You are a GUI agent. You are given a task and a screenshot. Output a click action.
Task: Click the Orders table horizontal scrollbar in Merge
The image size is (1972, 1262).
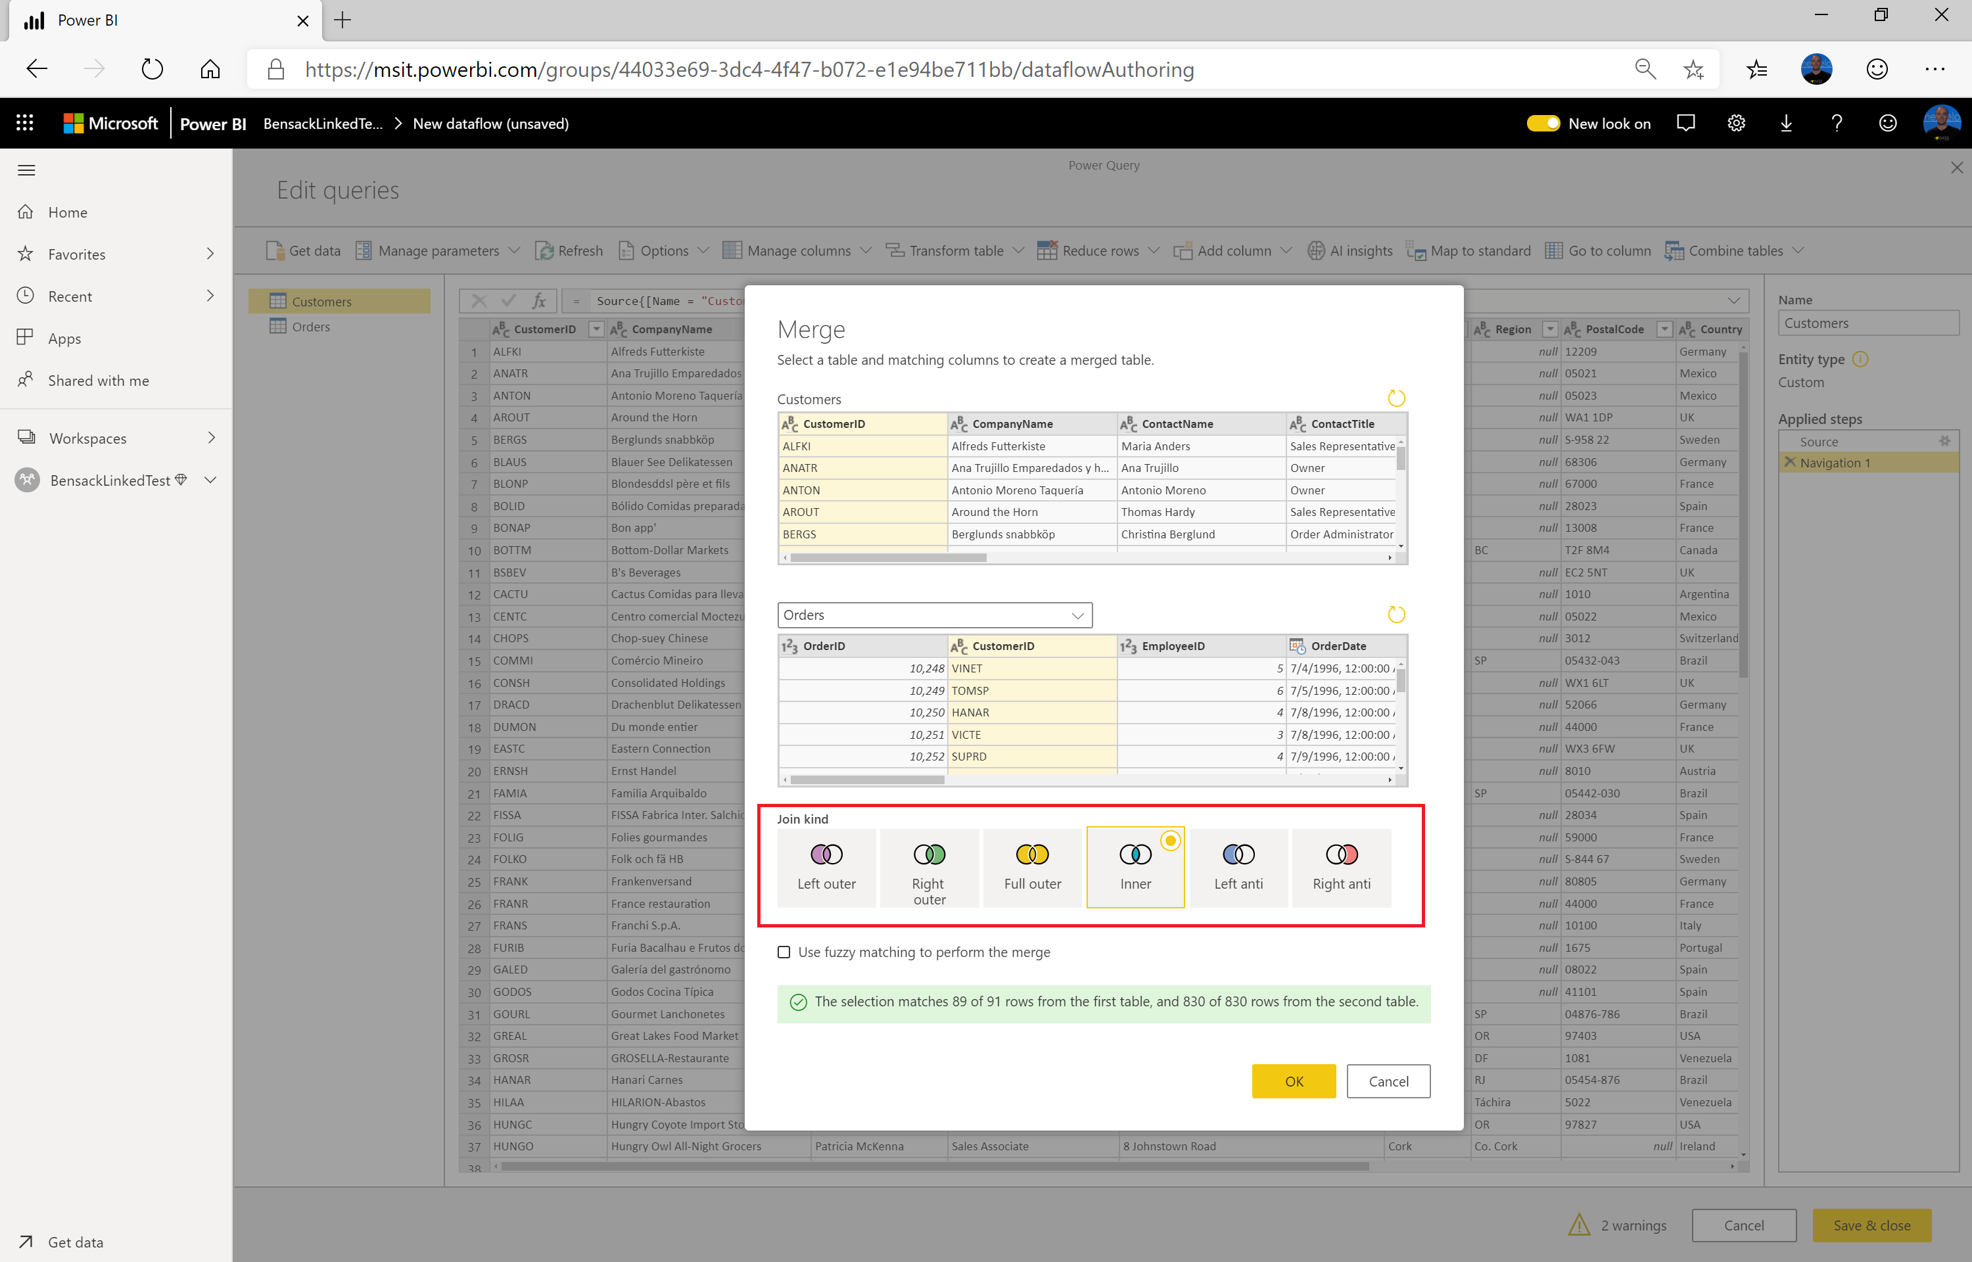click(x=867, y=780)
